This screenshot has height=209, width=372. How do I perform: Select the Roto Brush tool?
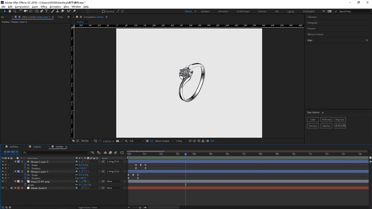click(68, 11)
